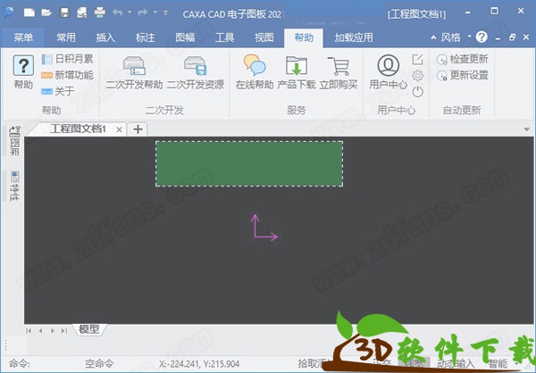536x373 pixels.
Task: Click the 空命令 status text
Action: pyautogui.click(x=99, y=364)
